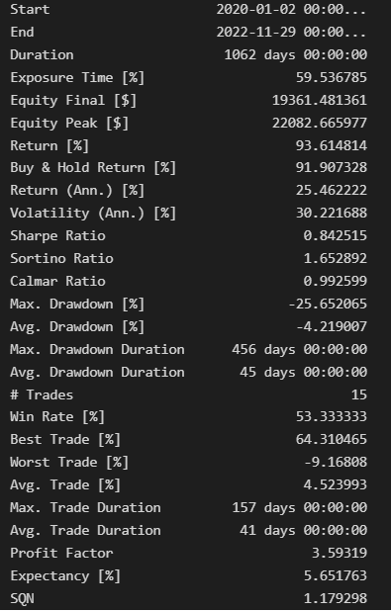Click the Return (Ann.) value 25.462222
Image resolution: width=391 pixels, height=611 pixels.
(x=331, y=190)
